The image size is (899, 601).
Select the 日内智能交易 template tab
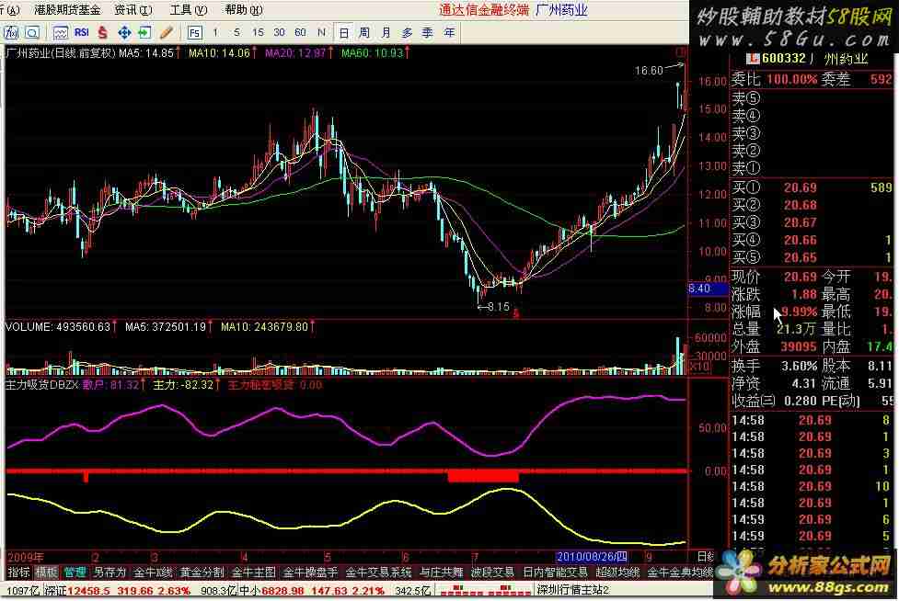coord(556,572)
